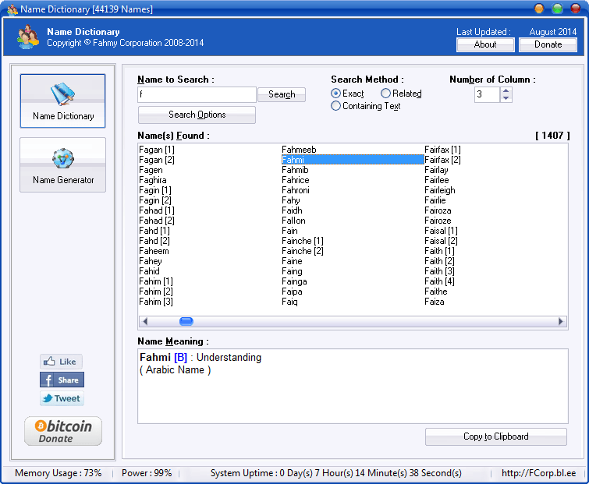Image resolution: width=589 pixels, height=484 pixels.
Task: Select the name Faheem
Action: tap(154, 251)
